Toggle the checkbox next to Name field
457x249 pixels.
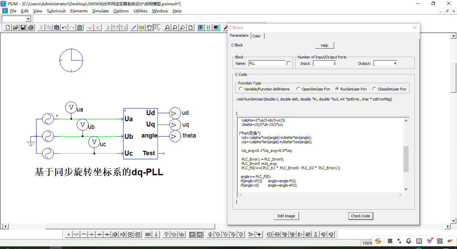(x=289, y=63)
